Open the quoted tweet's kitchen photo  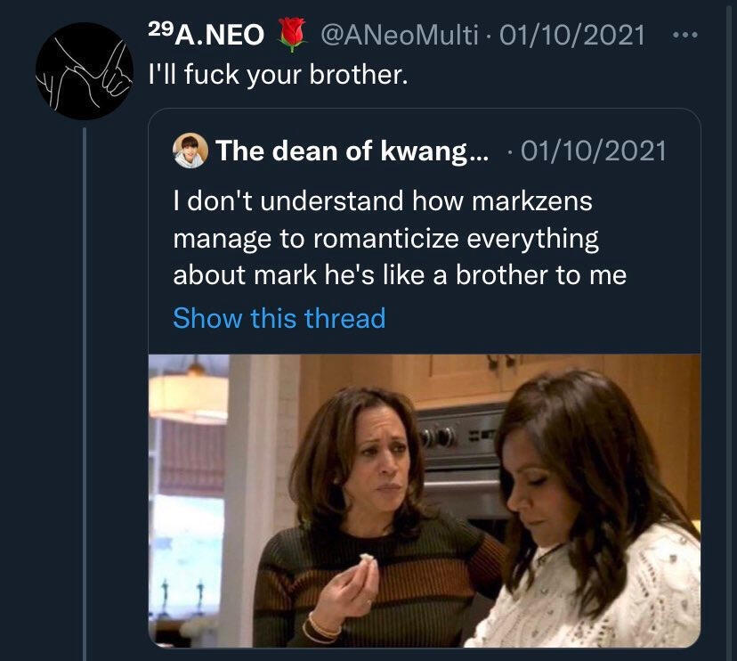click(424, 500)
